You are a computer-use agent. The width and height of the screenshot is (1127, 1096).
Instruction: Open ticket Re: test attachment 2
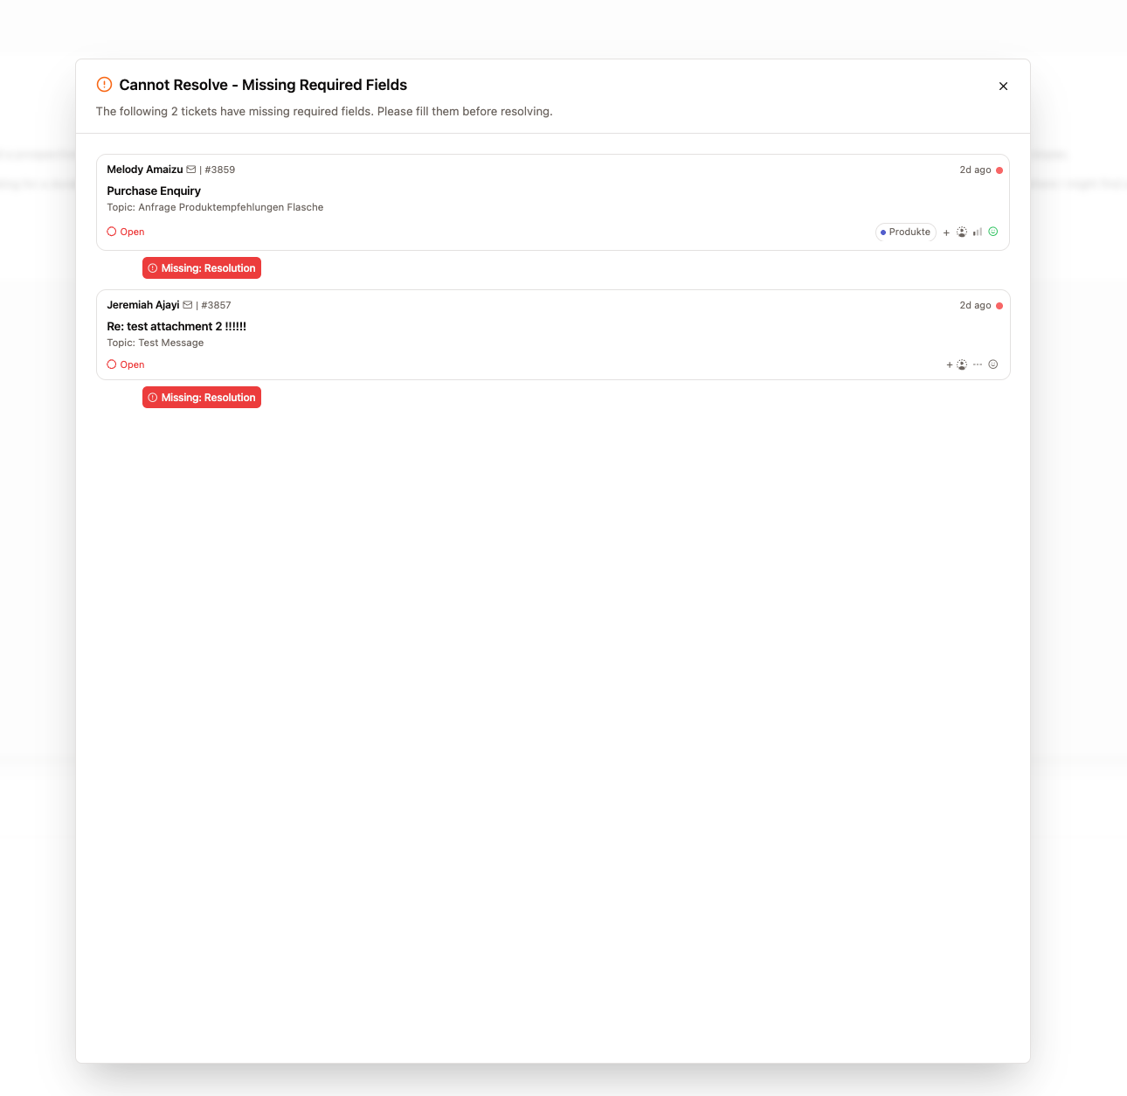point(176,326)
